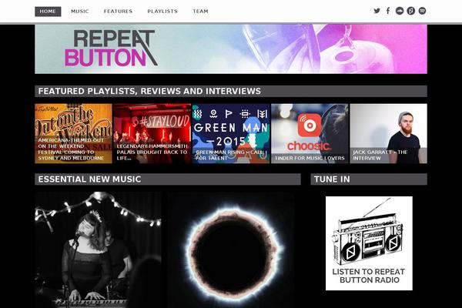
Task: Open the Spotify icon in header
Action: click(422, 11)
